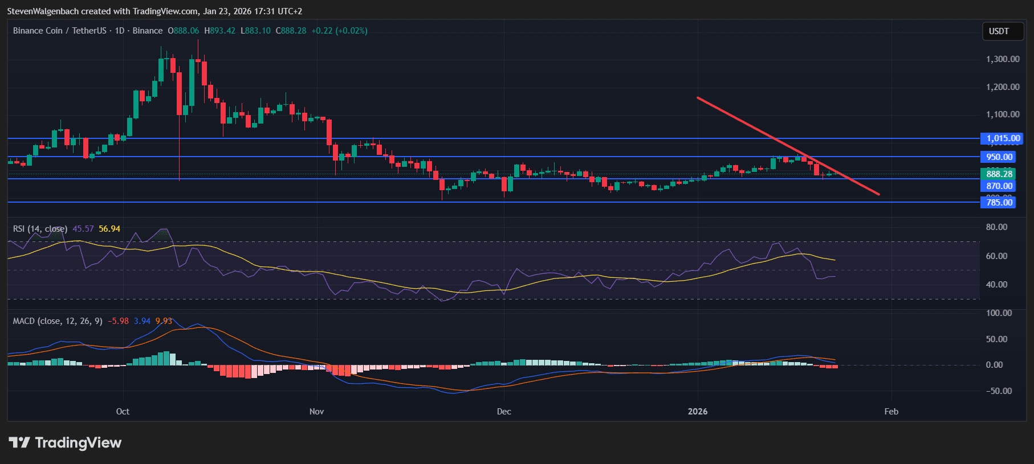1034x464 pixels.
Task: Click the green 888.28 current price label
Action: click(998, 174)
